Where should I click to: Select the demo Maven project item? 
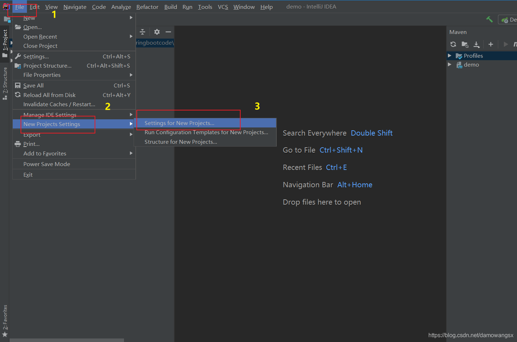tap(471, 64)
